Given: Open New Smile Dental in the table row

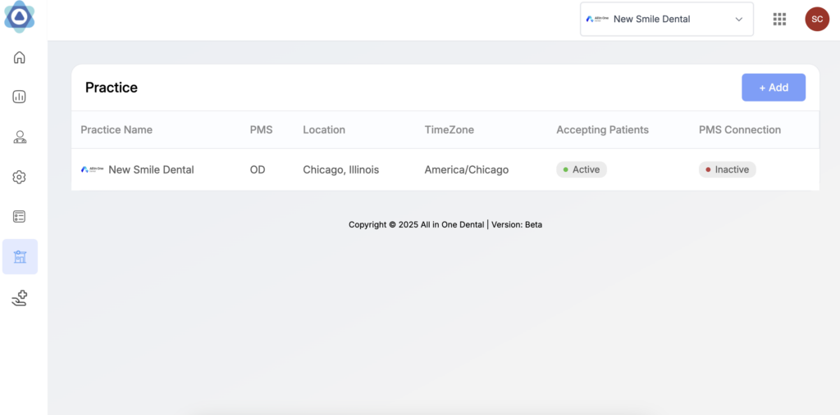Looking at the screenshot, I should tap(151, 169).
